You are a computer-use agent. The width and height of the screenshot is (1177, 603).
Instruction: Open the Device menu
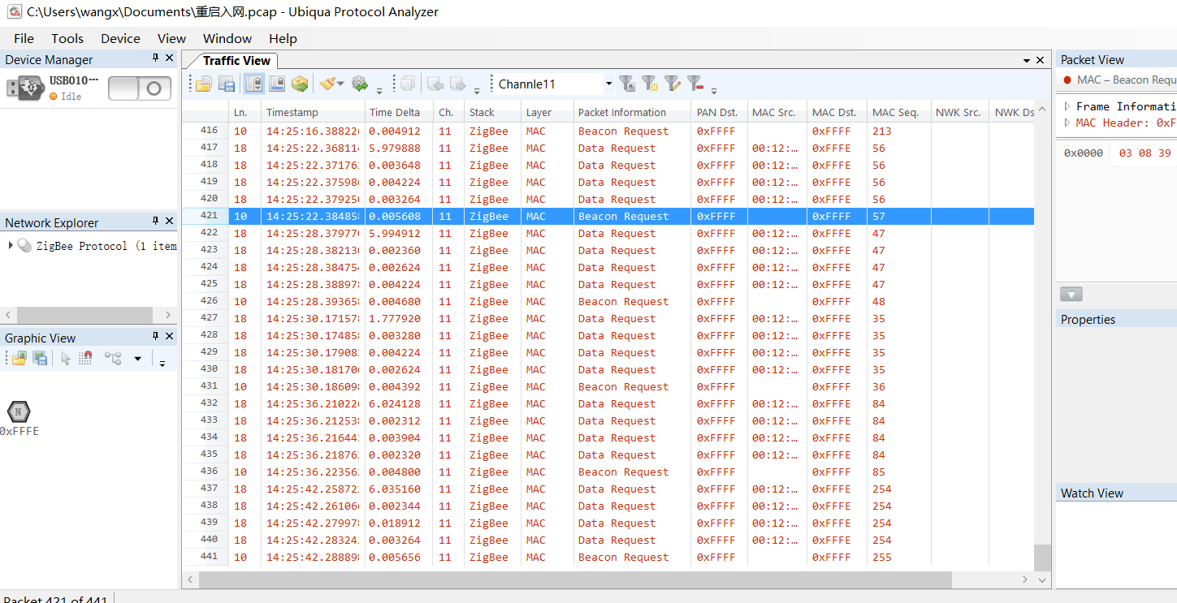[x=120, y=38]
